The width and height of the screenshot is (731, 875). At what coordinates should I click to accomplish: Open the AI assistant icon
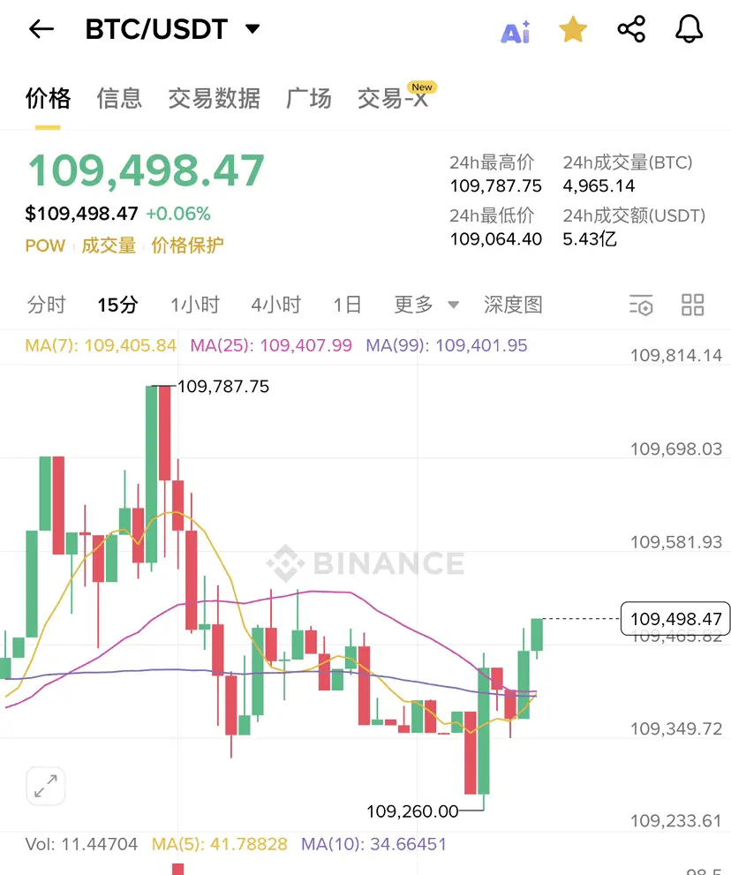pyautogui.click(x=516, y=32)
